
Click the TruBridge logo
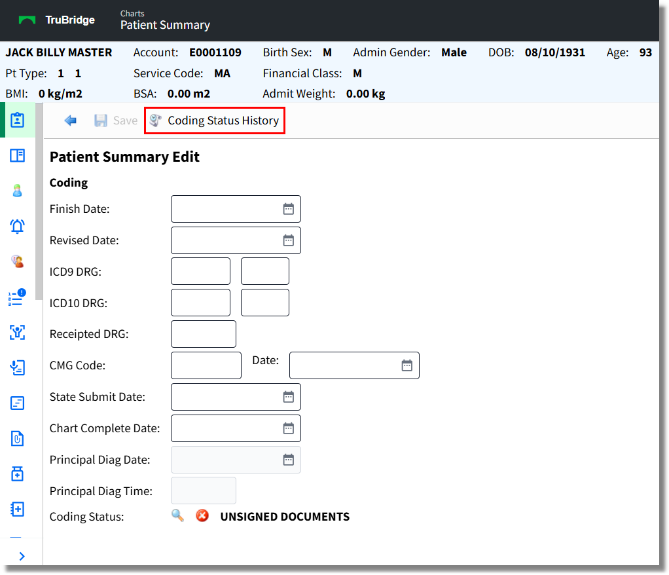57,20
